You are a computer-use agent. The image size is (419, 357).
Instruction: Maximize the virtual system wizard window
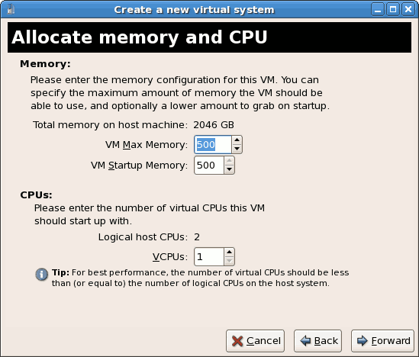[x=393, y=10]
